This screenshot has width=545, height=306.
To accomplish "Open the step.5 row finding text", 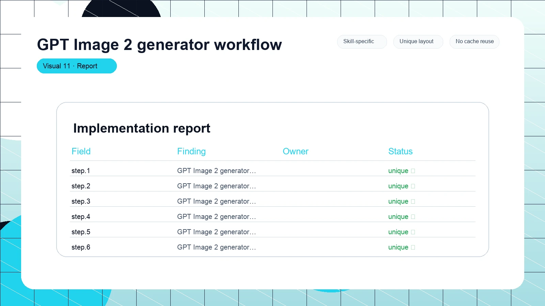I will coord(217,232).
